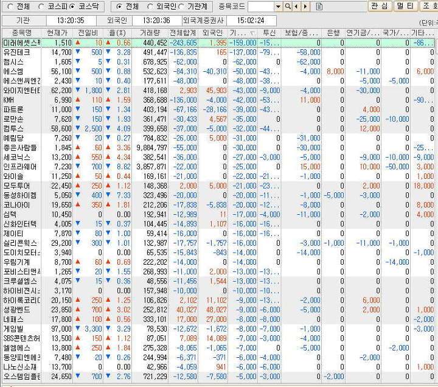Sort by the 외국인 table column header
438x387 pixels.
[213, 33]
